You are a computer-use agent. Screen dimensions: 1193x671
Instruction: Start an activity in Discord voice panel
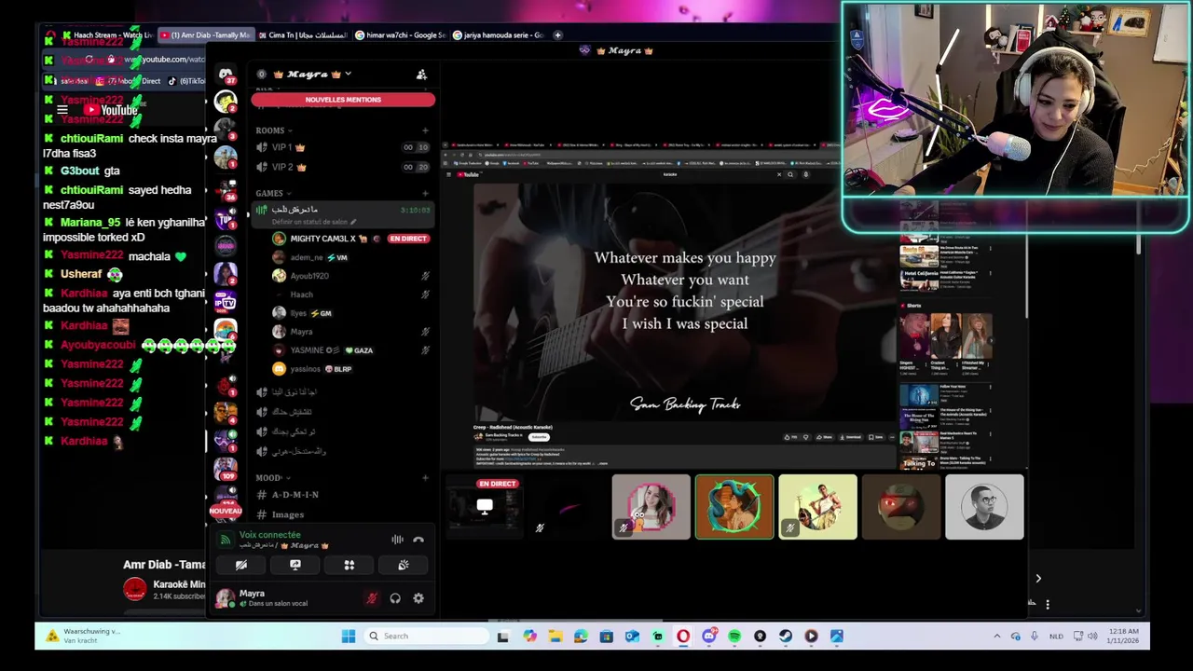click(350, 565)
